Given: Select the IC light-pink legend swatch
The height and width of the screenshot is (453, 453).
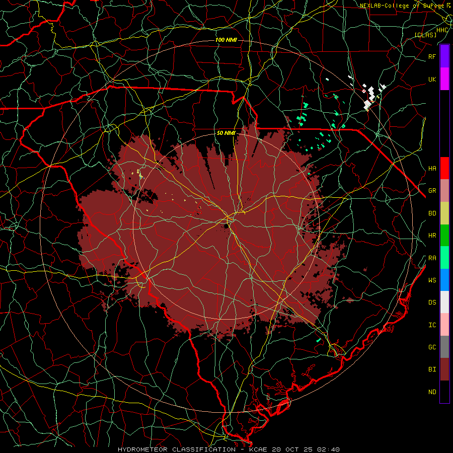Looking at the screenshot, I should click(444, 325).
